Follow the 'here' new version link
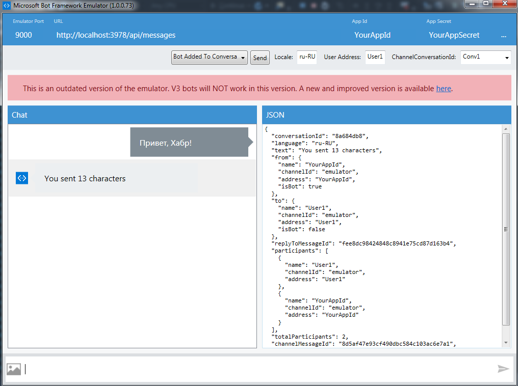 pyautogui.click(x=444, y=89)
